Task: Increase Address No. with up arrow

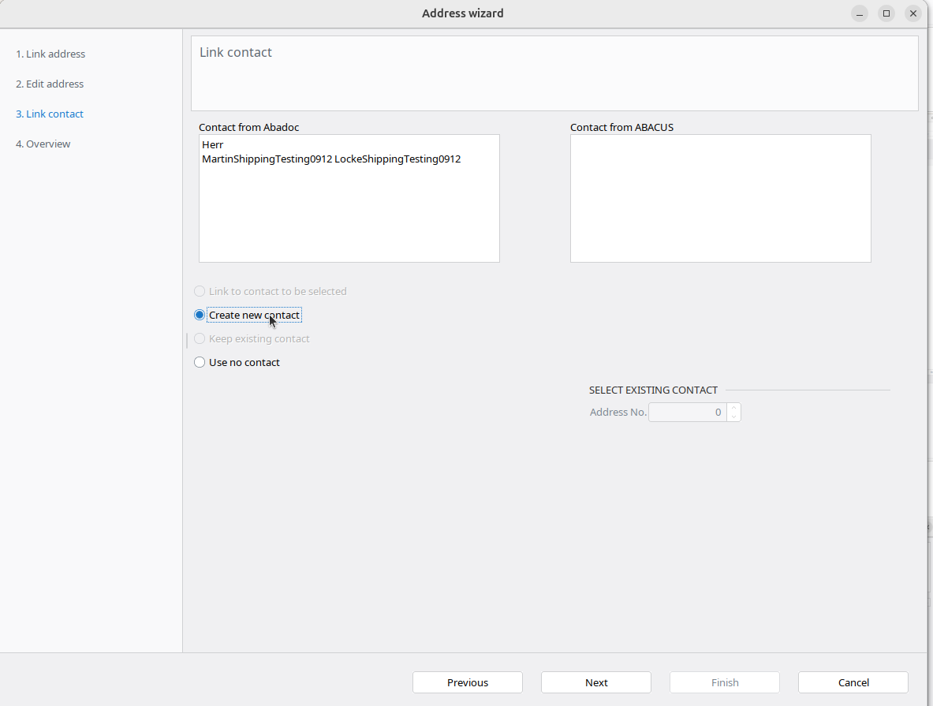Action: tap(733, 408)
